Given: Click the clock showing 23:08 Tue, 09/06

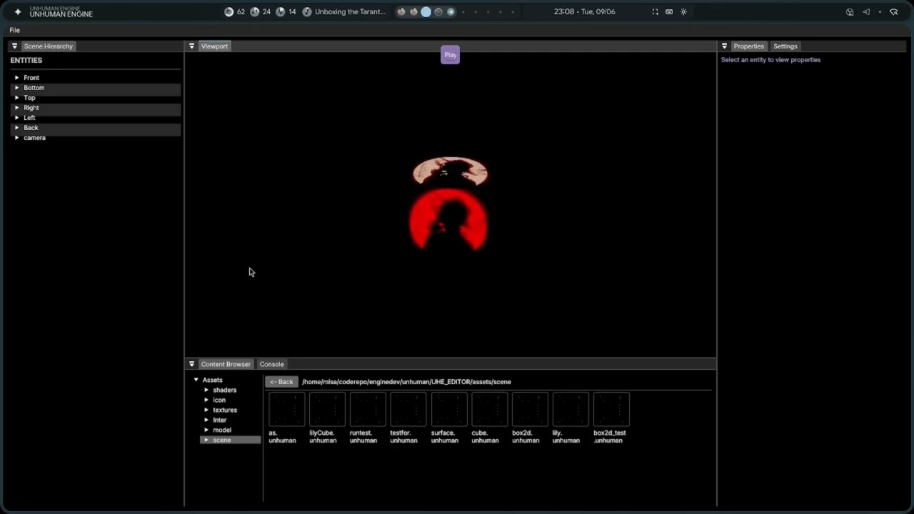Looking at the screenshot, I should [584, 12].
